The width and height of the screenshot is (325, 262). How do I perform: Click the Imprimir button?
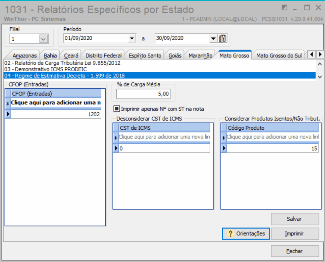(295, 233)
